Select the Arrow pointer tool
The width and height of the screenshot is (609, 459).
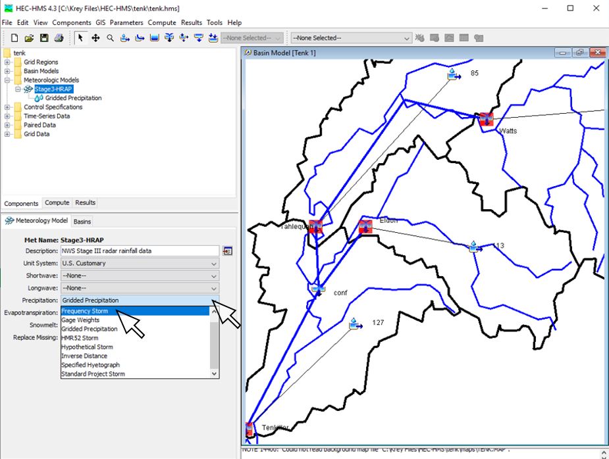[80, 38]
